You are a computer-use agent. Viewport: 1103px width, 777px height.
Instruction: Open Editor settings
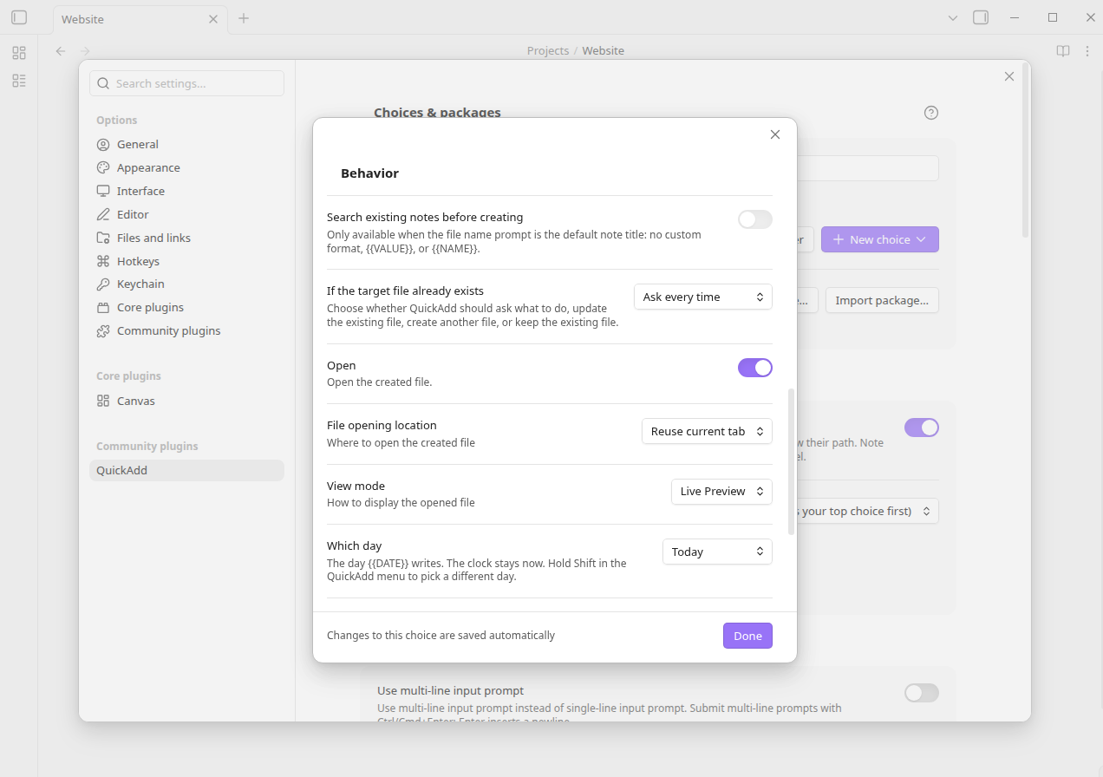tap(186, 214)
